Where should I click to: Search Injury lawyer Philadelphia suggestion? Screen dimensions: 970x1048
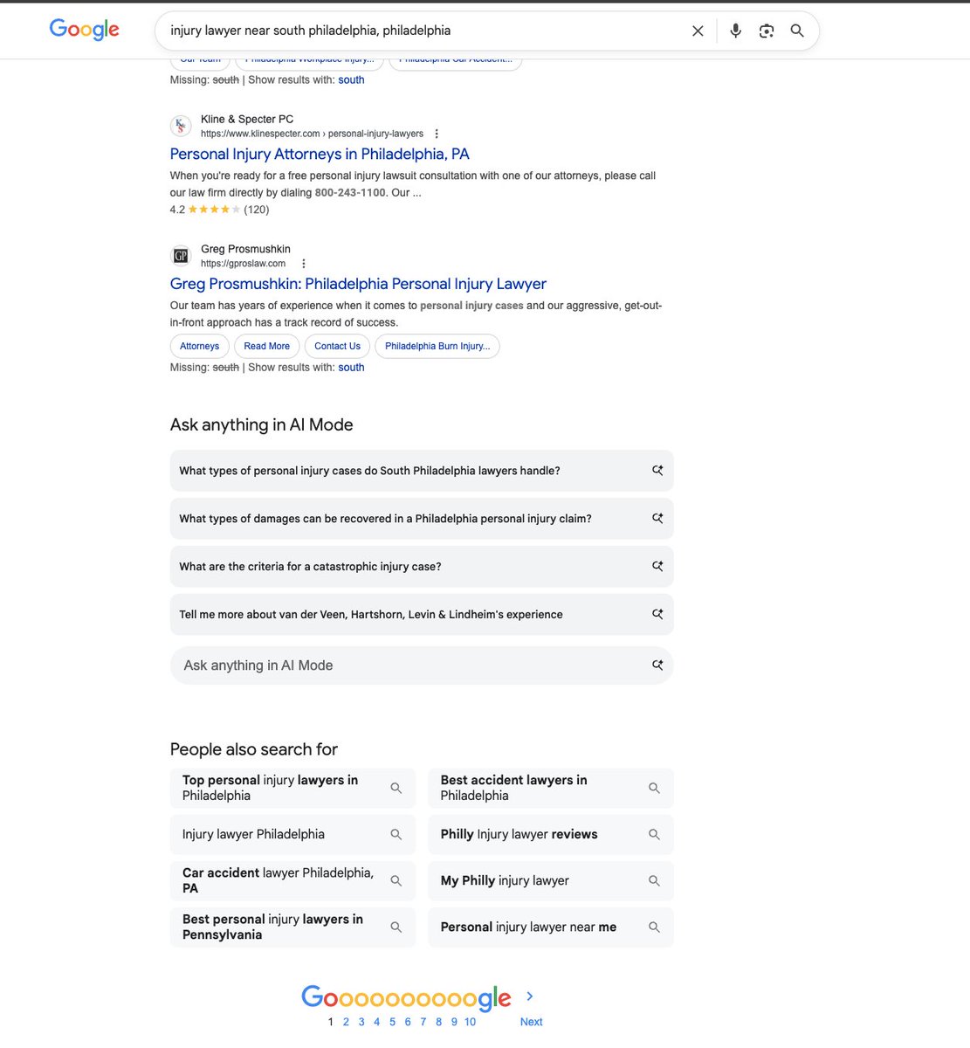pyautogui.click(x=292, y=834)
